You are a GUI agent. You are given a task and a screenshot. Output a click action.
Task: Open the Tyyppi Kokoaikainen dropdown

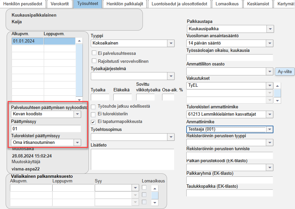pos(171,44)
